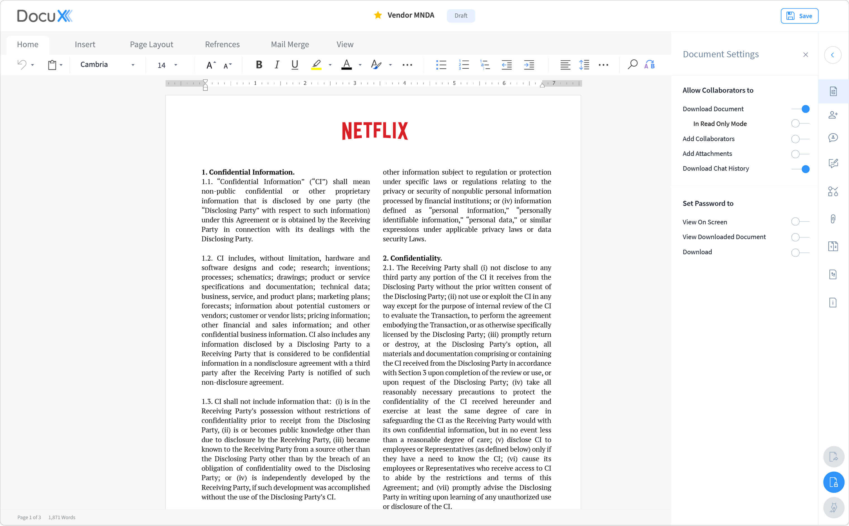Collapse the right panel with chevron button

tap(833, 55)
